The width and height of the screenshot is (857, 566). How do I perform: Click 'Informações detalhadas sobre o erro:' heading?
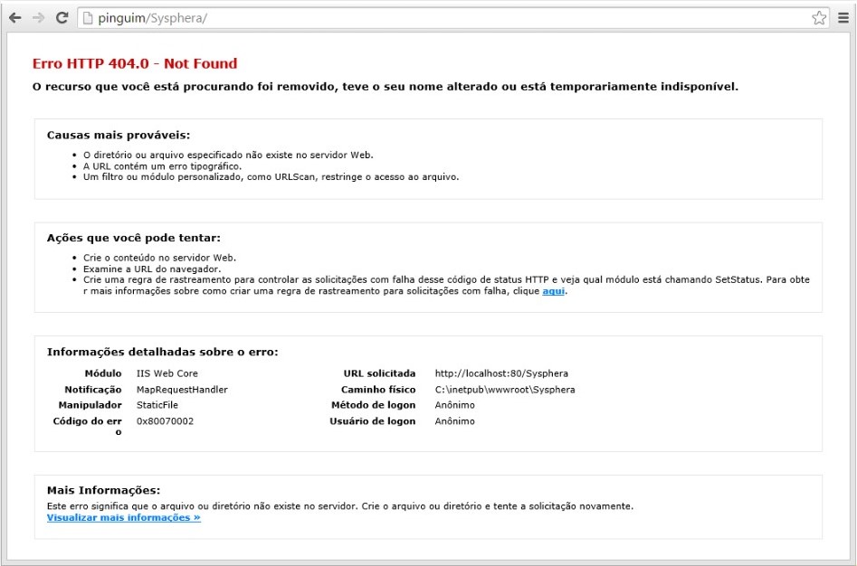click(162, 352)
